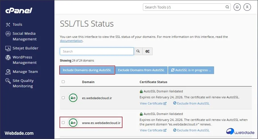
Task: Open the documentation link
Action: coord(71,41)
